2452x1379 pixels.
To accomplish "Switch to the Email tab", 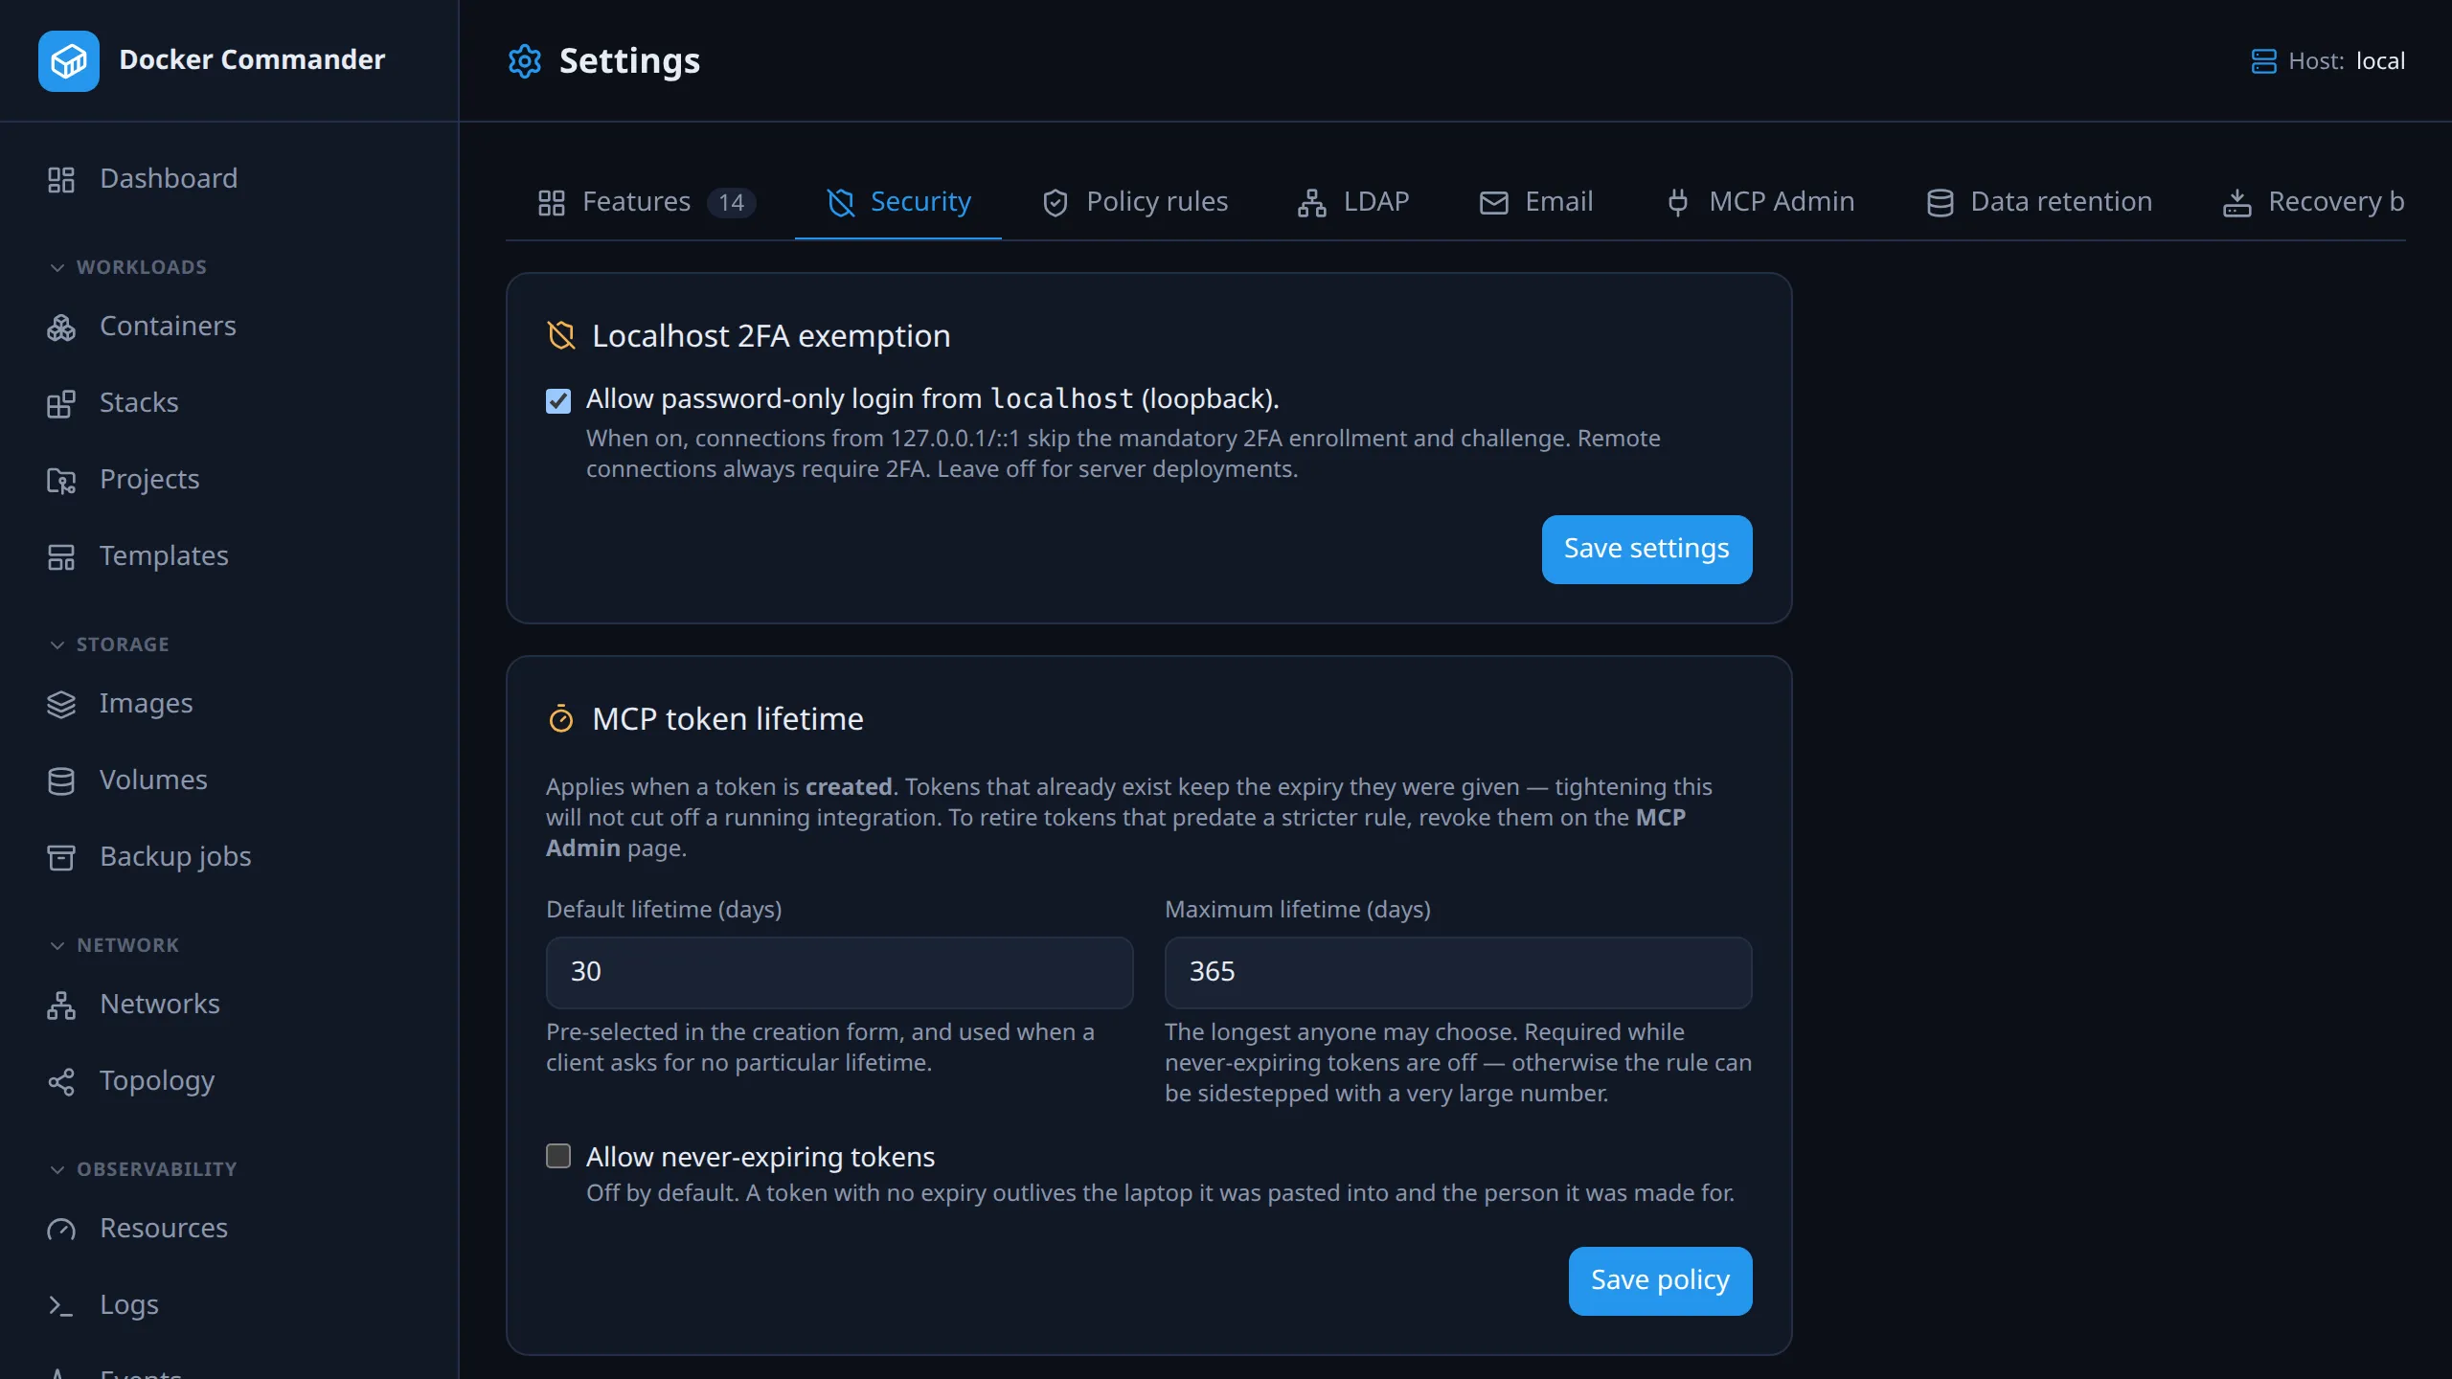I will tap(1536, 202).
